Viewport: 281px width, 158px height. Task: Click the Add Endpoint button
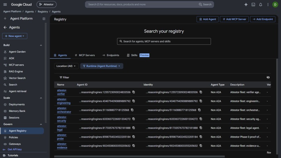263,19
